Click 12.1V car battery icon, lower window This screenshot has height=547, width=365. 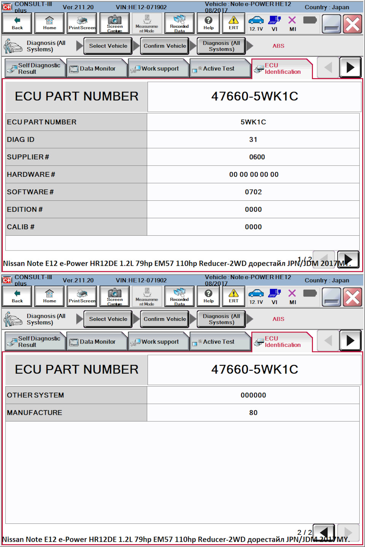click(256, 296)
